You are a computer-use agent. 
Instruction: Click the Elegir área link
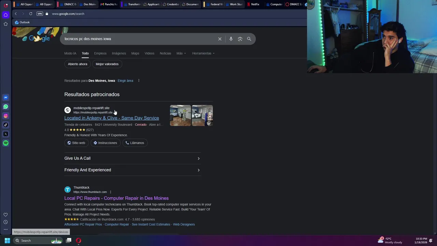click(125, 81)
